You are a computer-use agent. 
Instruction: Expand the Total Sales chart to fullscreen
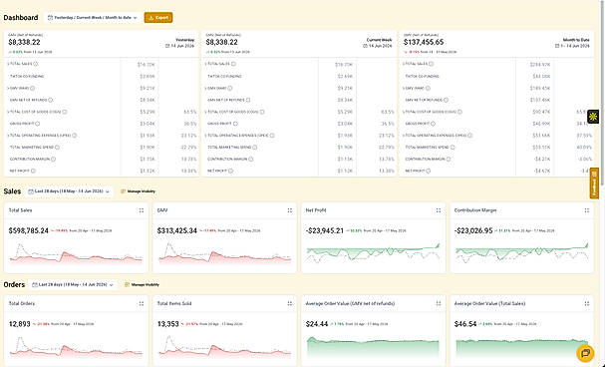point(142,210)
